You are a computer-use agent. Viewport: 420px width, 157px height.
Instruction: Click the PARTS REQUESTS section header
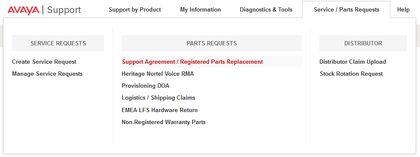tap(212, 43)
